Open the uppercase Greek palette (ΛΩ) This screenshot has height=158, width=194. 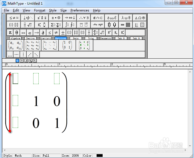[140, 18]
